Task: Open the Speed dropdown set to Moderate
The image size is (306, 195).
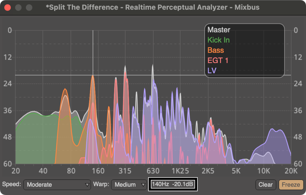Action: (57, 185)
